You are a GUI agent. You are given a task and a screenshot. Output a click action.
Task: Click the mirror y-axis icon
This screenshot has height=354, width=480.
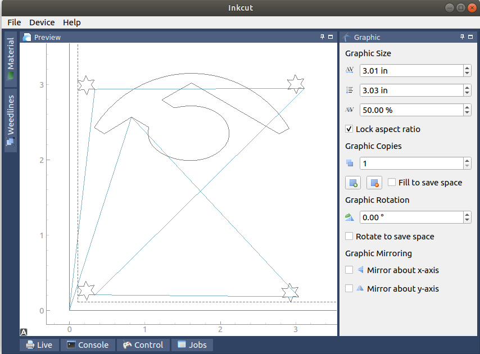click(360, 288)
